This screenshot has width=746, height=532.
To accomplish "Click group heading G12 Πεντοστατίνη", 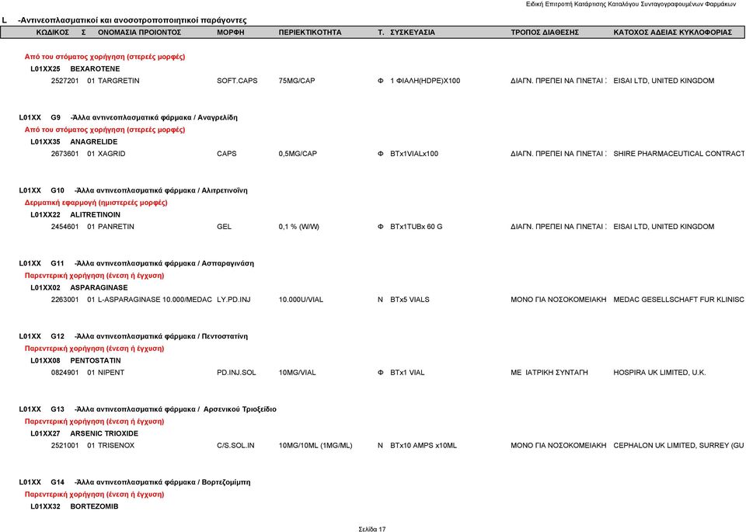I will pyautogui.click(x=133, y=336).
